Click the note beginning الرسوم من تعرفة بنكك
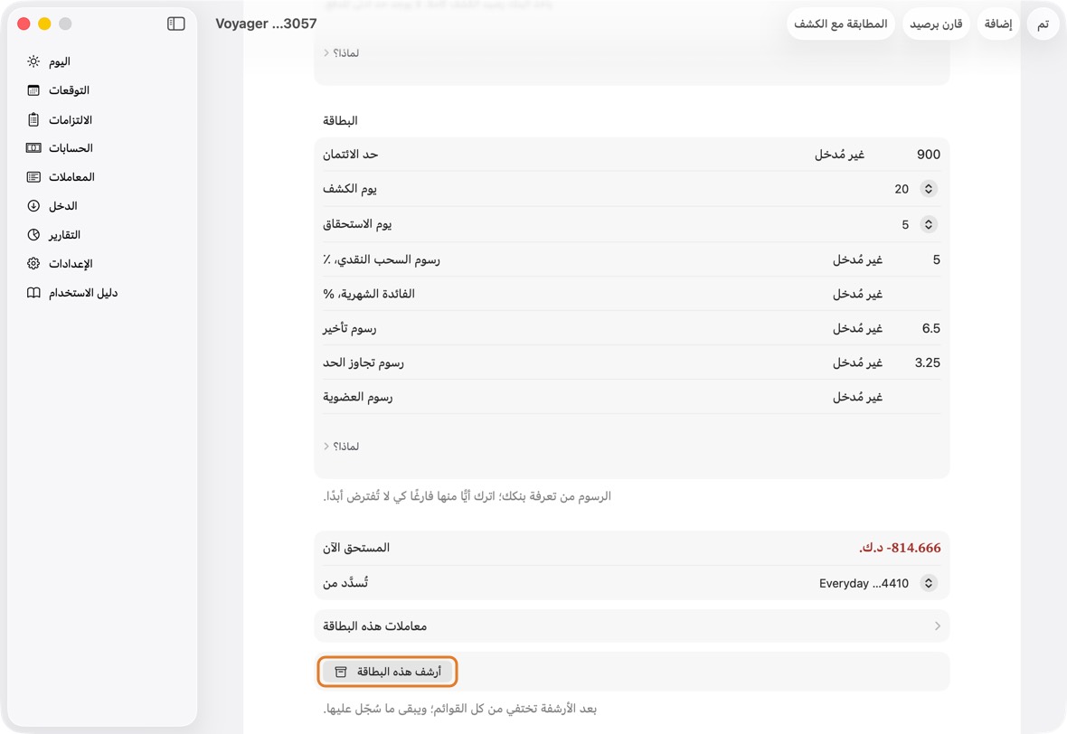This screenshot has height=734, width=1067. coord(467,496)
